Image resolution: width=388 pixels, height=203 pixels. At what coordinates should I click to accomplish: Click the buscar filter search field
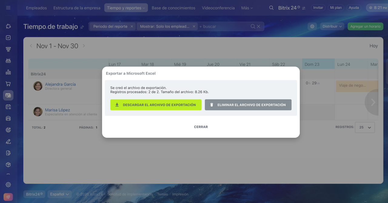click(224, 26)
